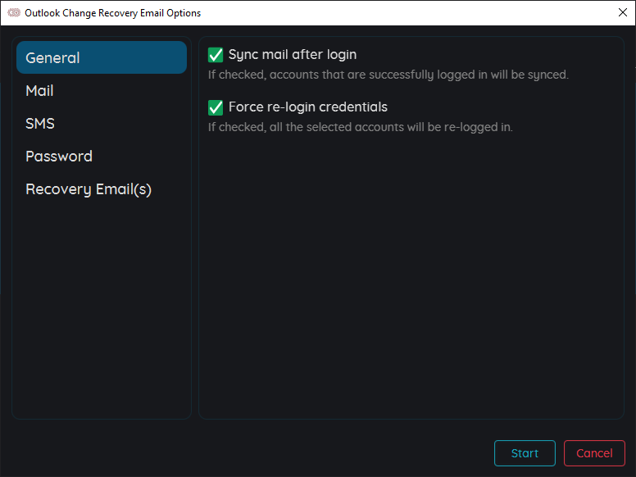Open the Mail settings section
The image size is (636, 477).
pyautogui.click(x=102, y=90)
